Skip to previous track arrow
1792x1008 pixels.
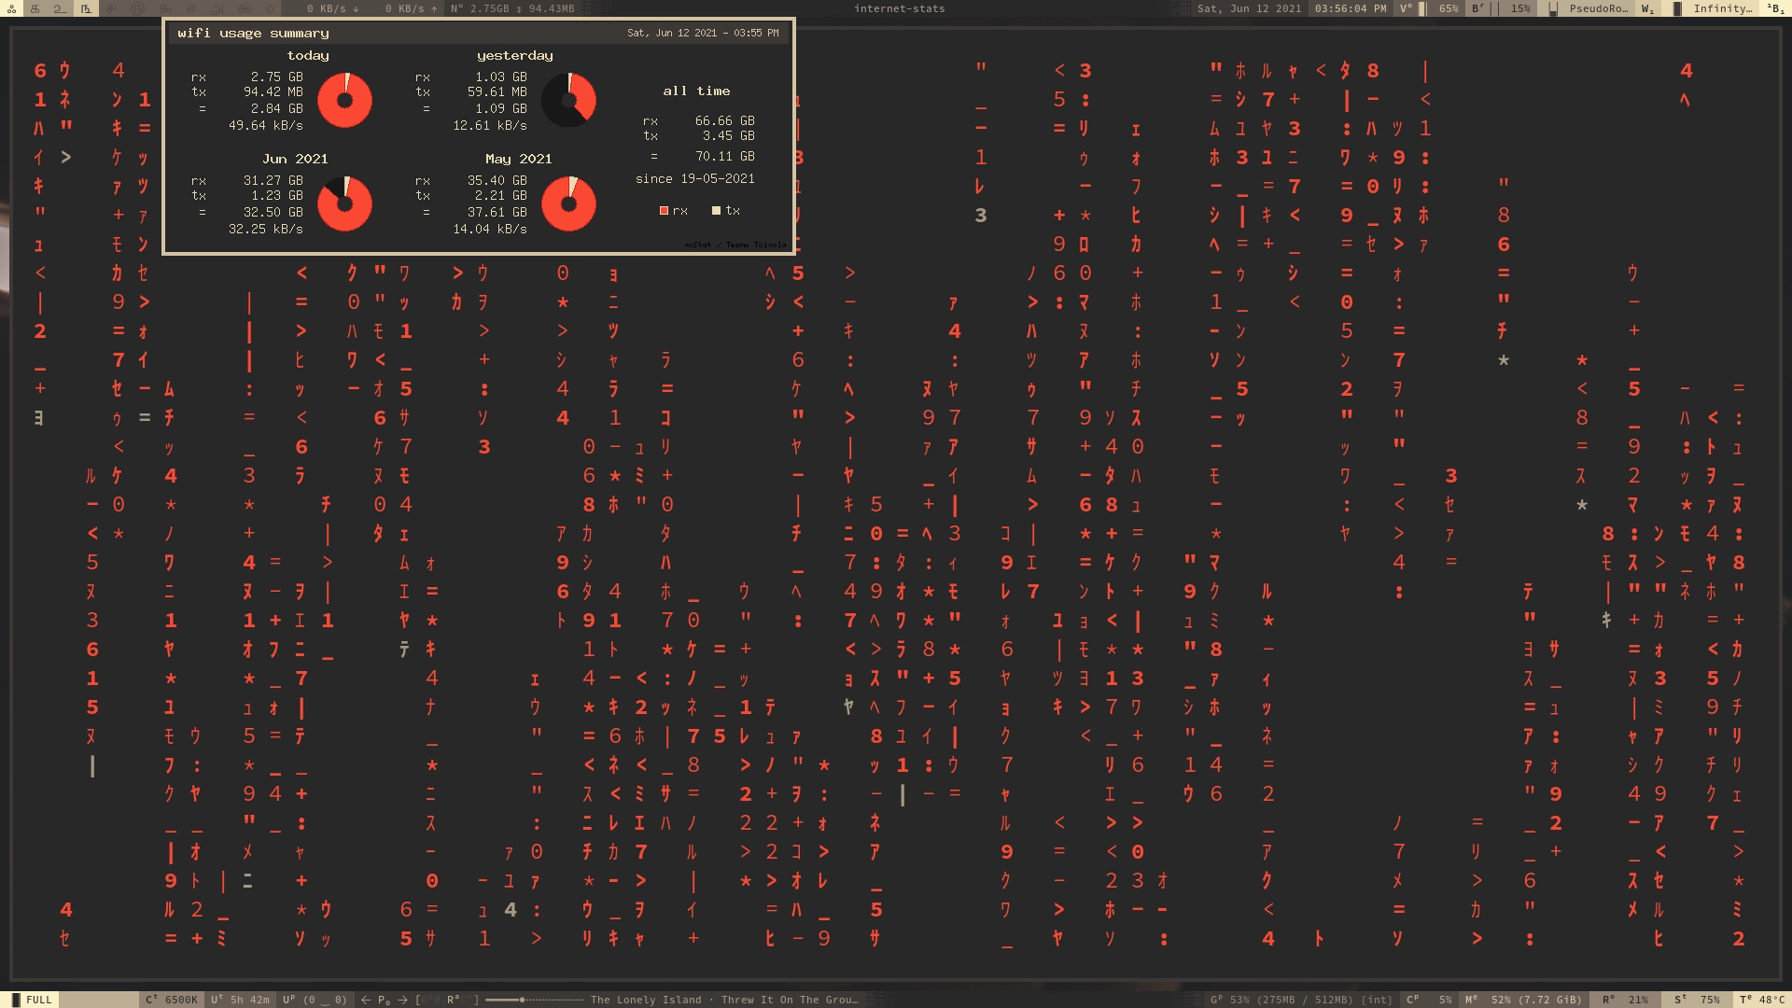point(366,1000)
